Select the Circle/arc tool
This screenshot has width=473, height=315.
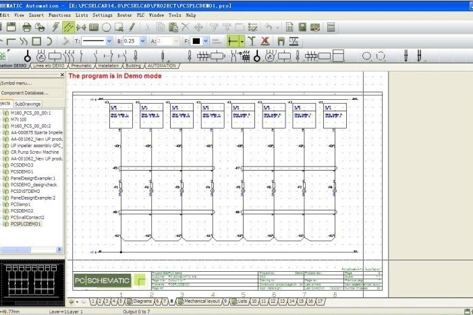point(106,28)
